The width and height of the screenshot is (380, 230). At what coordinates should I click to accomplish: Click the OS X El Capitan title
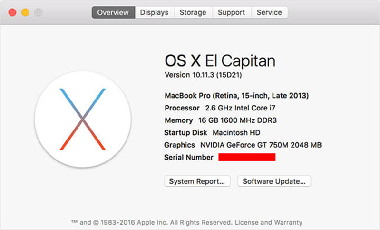[220, 60]
